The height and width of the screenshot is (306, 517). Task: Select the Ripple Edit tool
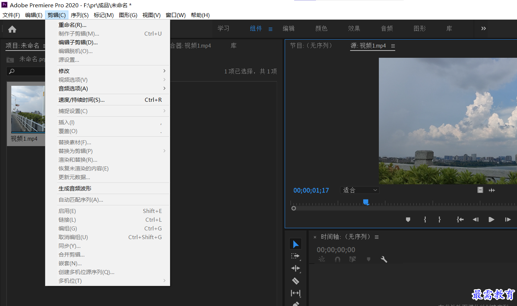(296, 269)
